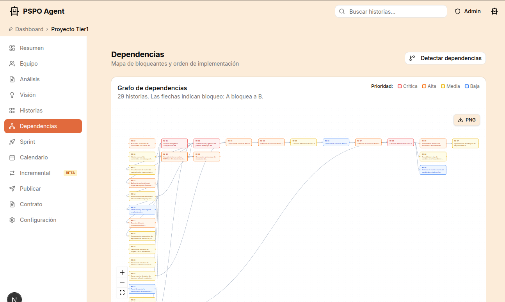
Task: Click the robot icon in the top-right corner
Action: (x=494, y=11)
